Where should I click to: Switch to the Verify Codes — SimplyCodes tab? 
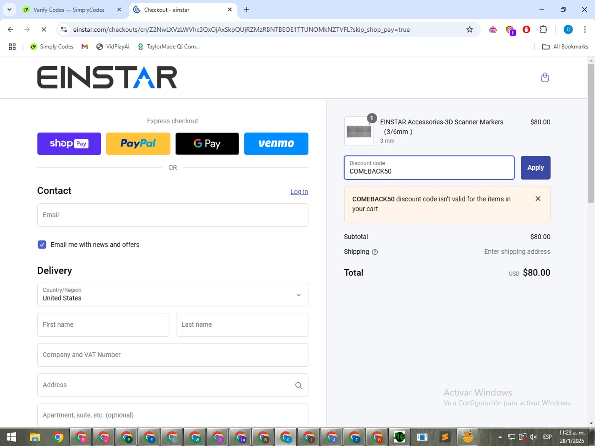click(x=69, y=10)
